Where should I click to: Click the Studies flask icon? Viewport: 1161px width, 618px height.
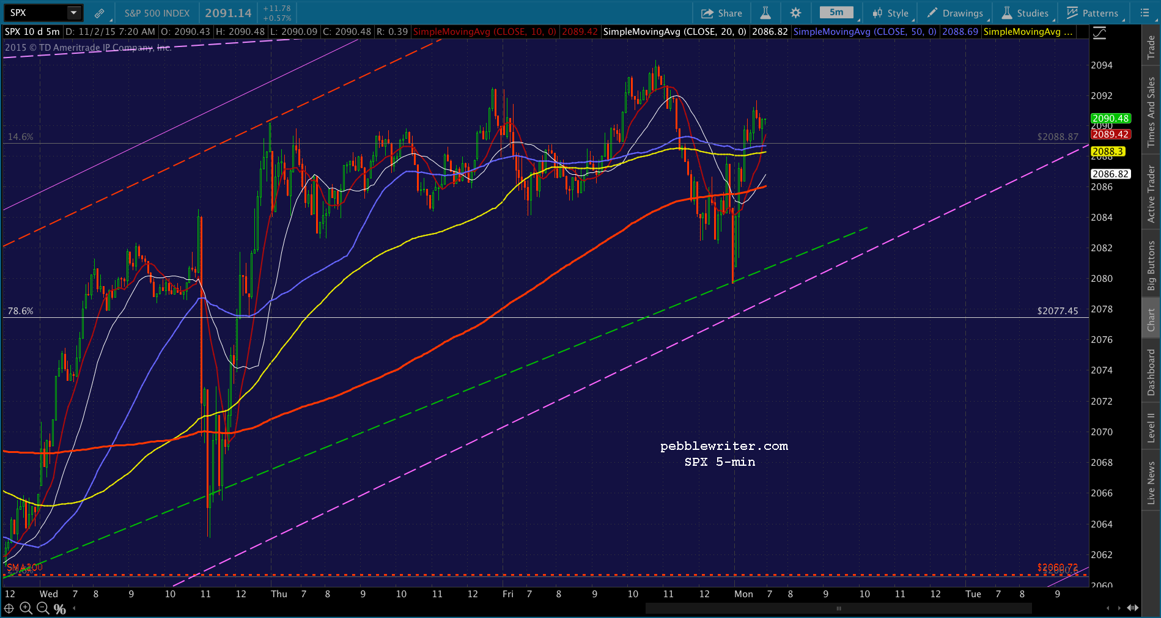coord(1006,13)
